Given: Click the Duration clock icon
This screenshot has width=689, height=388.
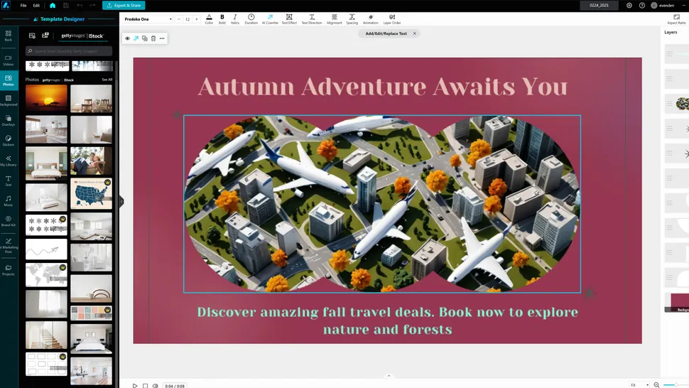Looking at the screenshot, I should pyautogui.click(x=251, y=18).
